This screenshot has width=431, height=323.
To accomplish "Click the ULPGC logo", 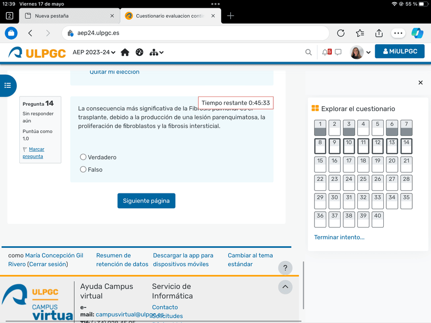I will pos(37,52).
